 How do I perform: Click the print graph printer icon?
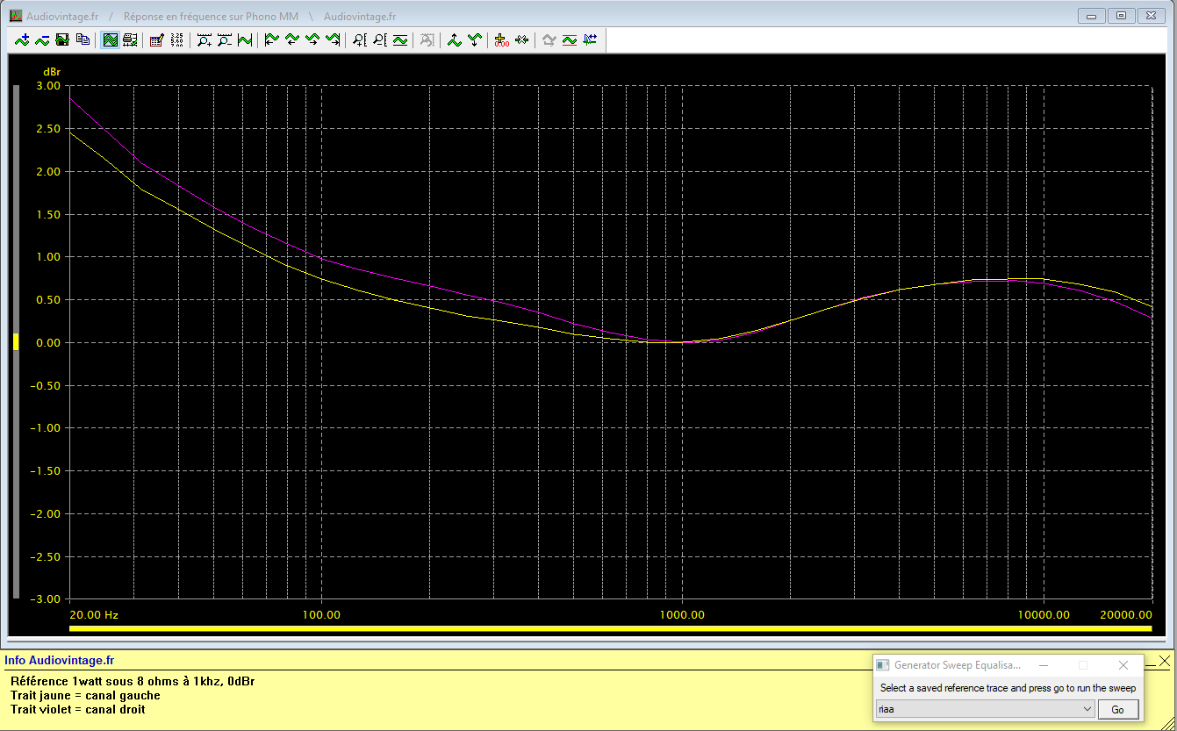130,39
